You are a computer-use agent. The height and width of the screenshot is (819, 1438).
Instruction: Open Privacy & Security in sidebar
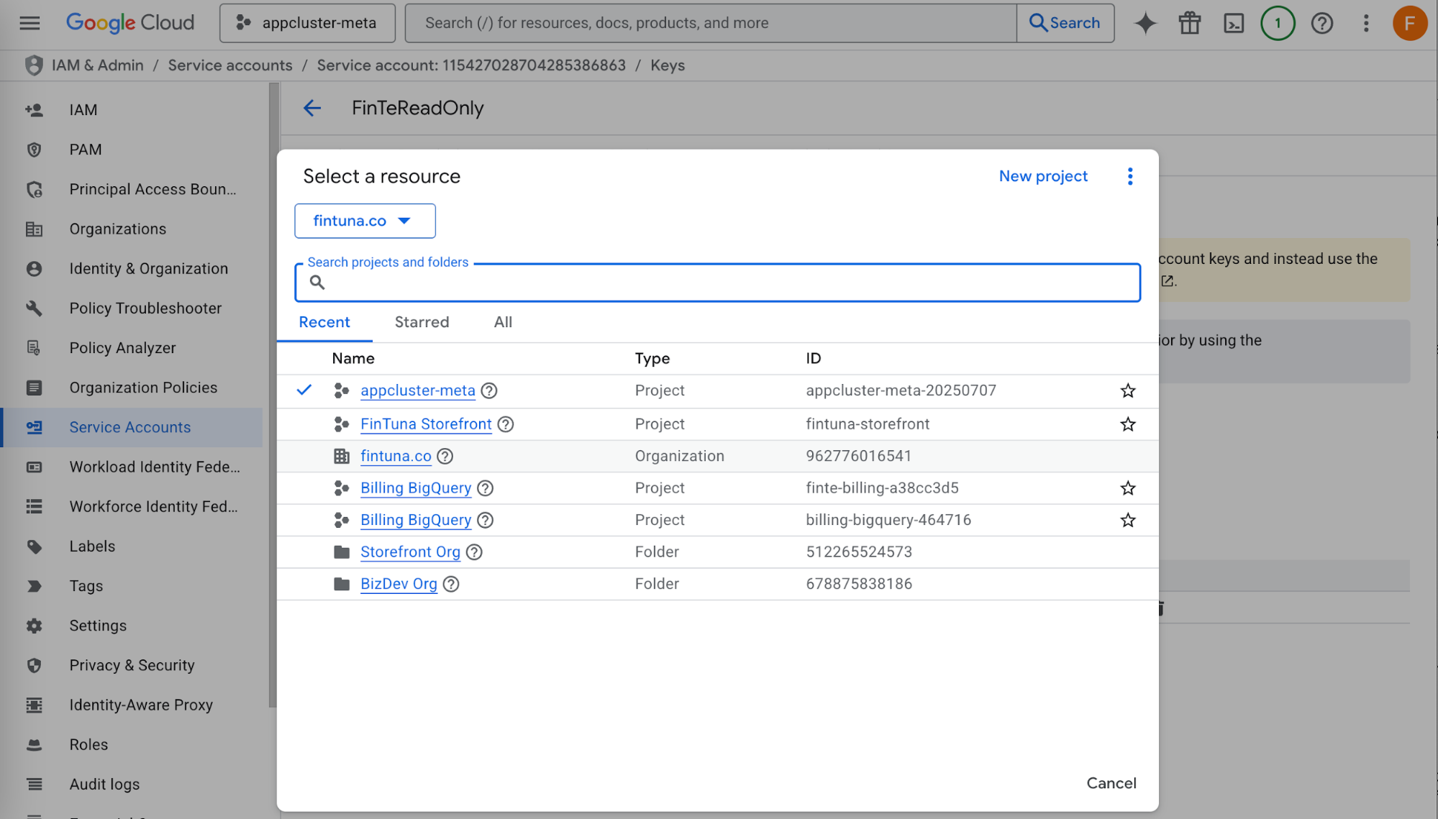[x=131, y=665]
